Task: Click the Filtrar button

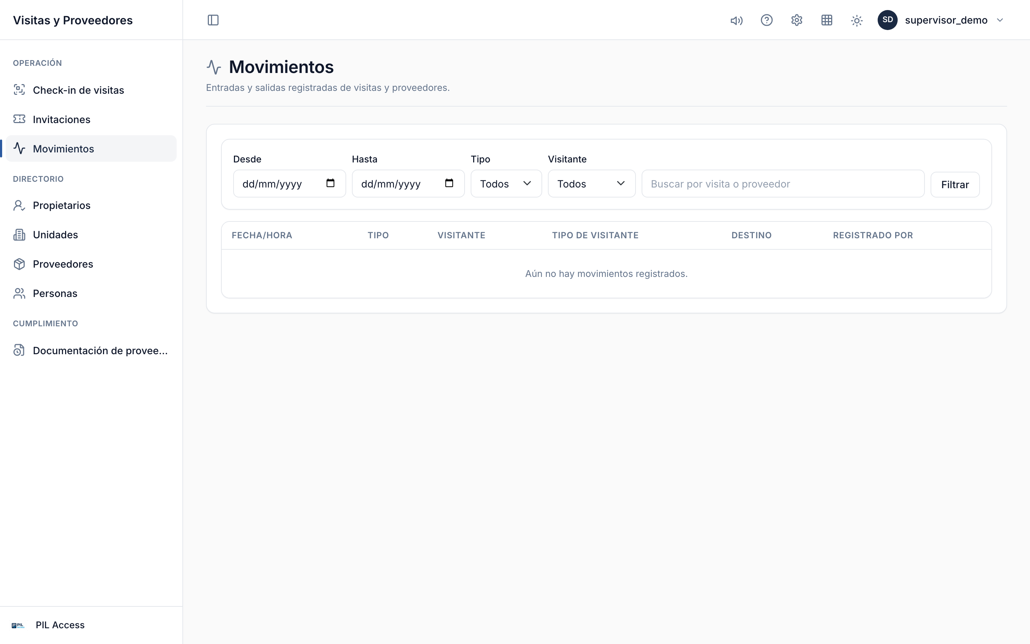Action: coord(955,184)
